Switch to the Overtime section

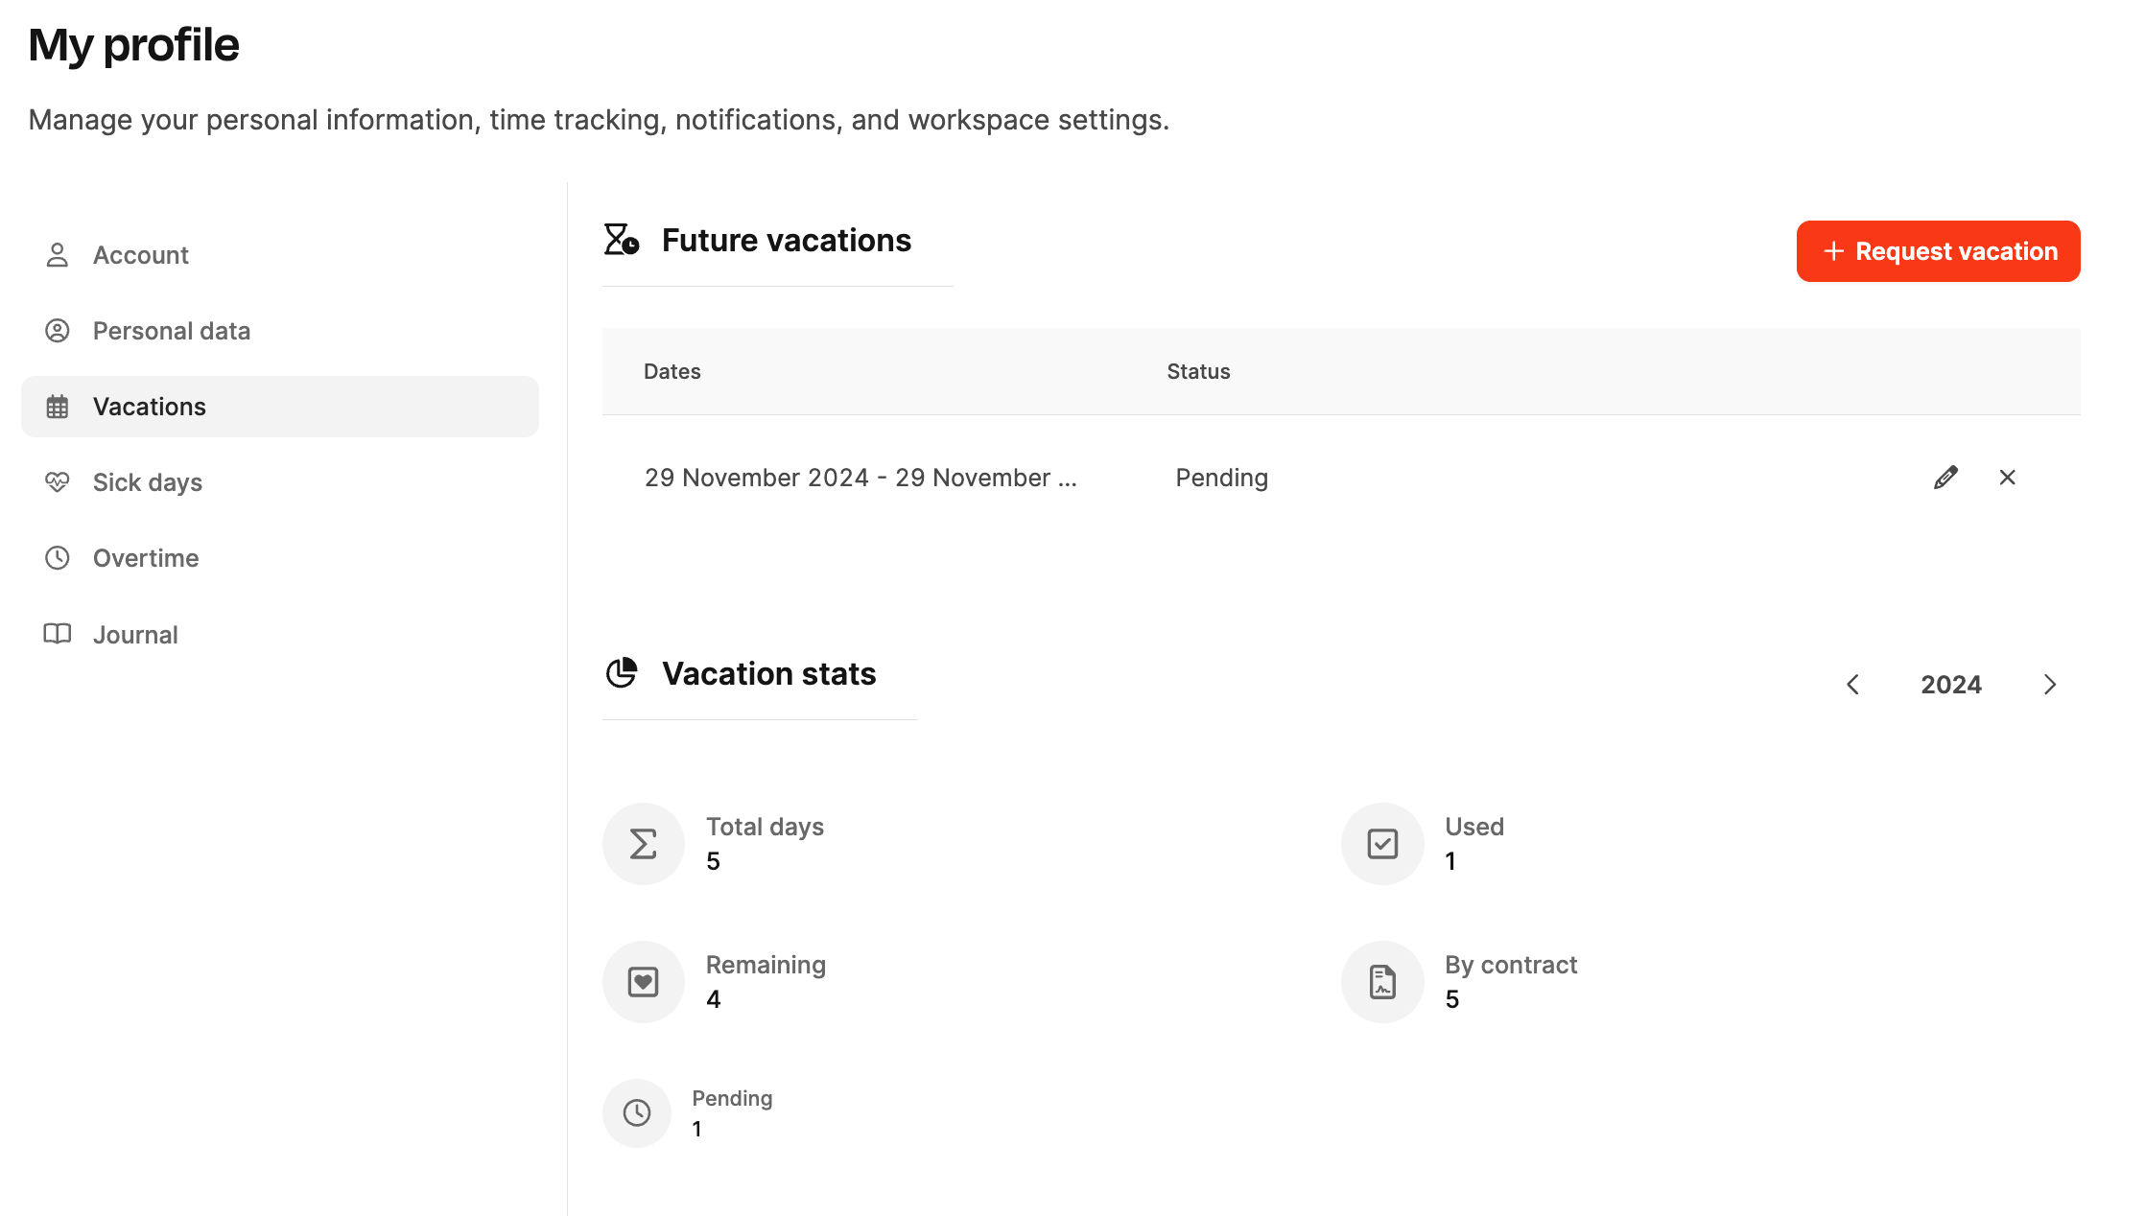[x=145, y=558]
